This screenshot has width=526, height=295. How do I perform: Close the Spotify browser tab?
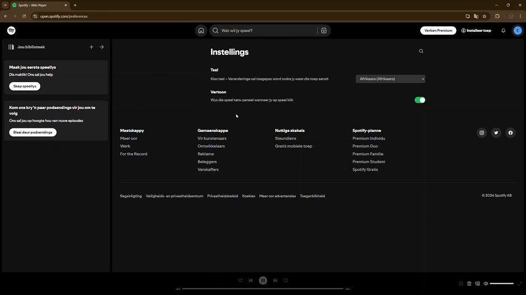[x=66, y=5]
